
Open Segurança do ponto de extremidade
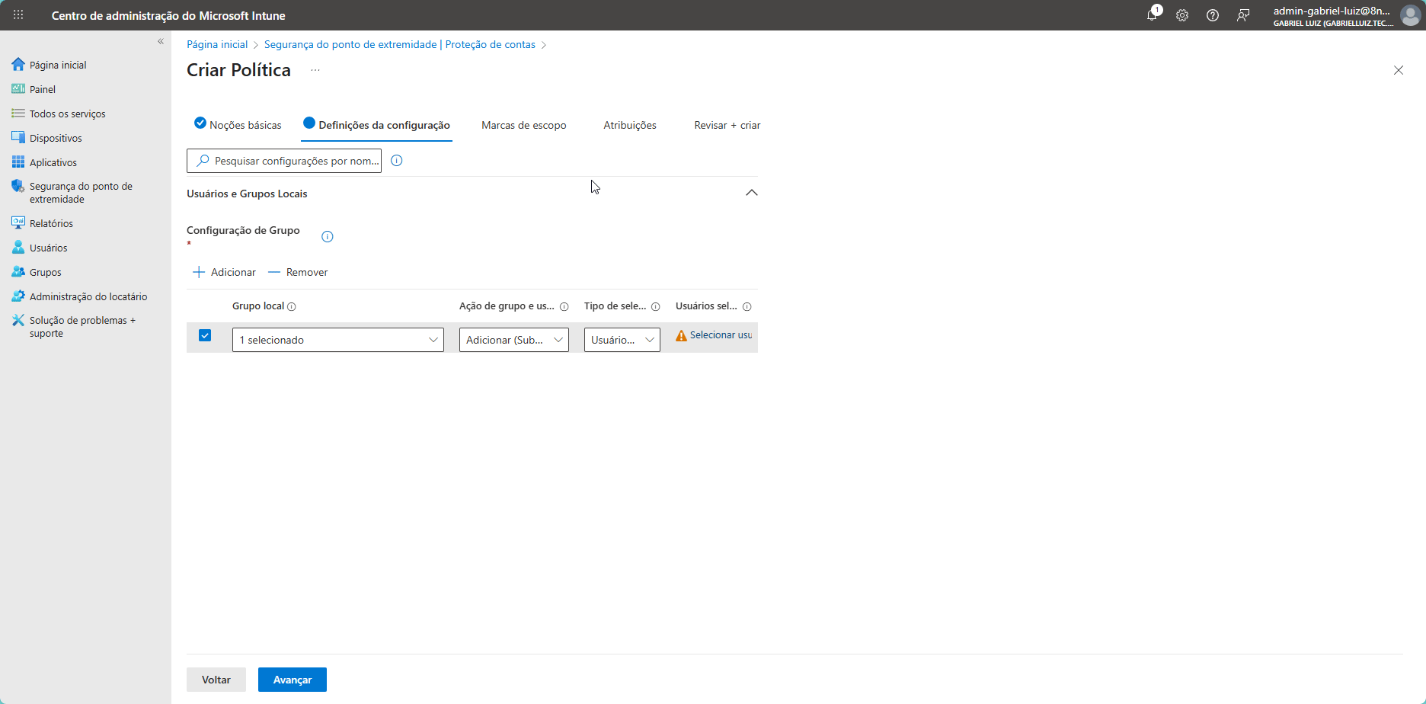point(81,193)
